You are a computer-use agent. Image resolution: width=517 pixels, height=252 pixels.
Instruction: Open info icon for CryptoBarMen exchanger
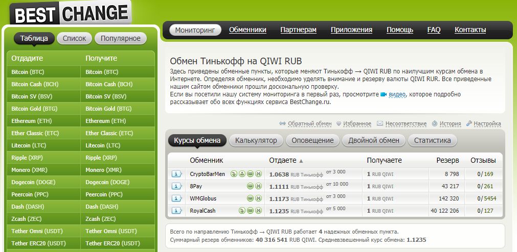(x=177, y=174)
